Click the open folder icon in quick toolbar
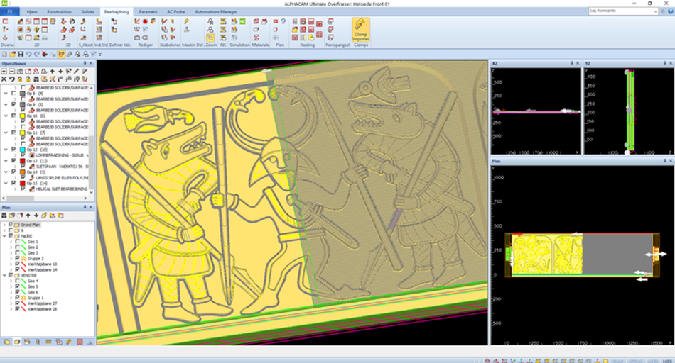The height and width of the screenshot is (363, 675). (x=13, y=54)
